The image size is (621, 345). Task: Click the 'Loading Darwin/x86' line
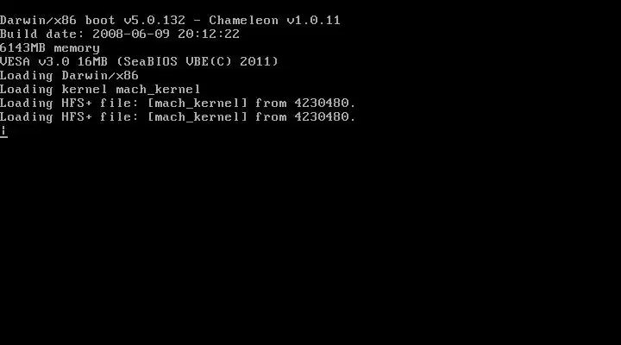click(69, 76)
